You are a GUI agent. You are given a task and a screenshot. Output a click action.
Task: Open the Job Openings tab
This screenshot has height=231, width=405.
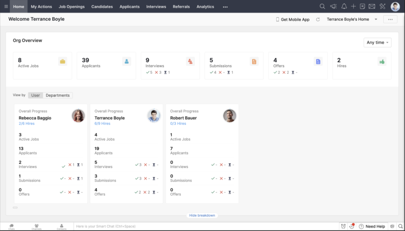pyautogui.click(x=71, y=7)
